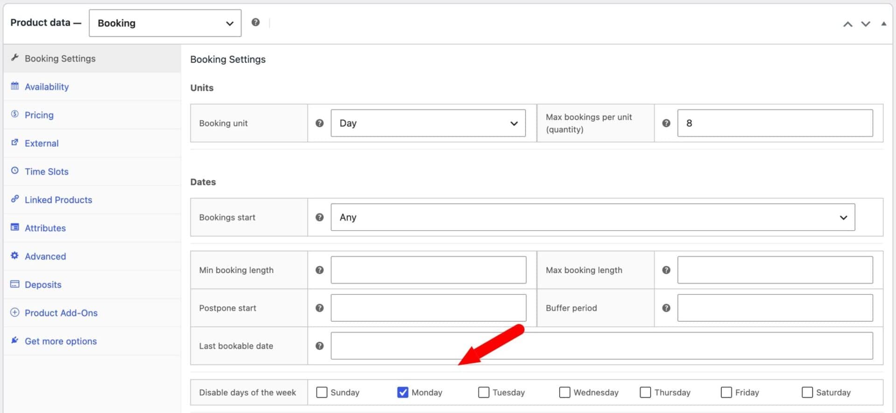Click the Last bookable date help icon
The height and width of the screenshot is (413, 896).
tap(320, 346)
